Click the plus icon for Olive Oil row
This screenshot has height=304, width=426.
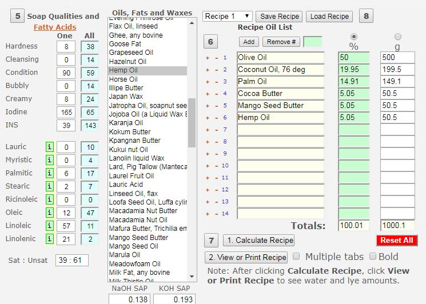click(x=208, y=58)
